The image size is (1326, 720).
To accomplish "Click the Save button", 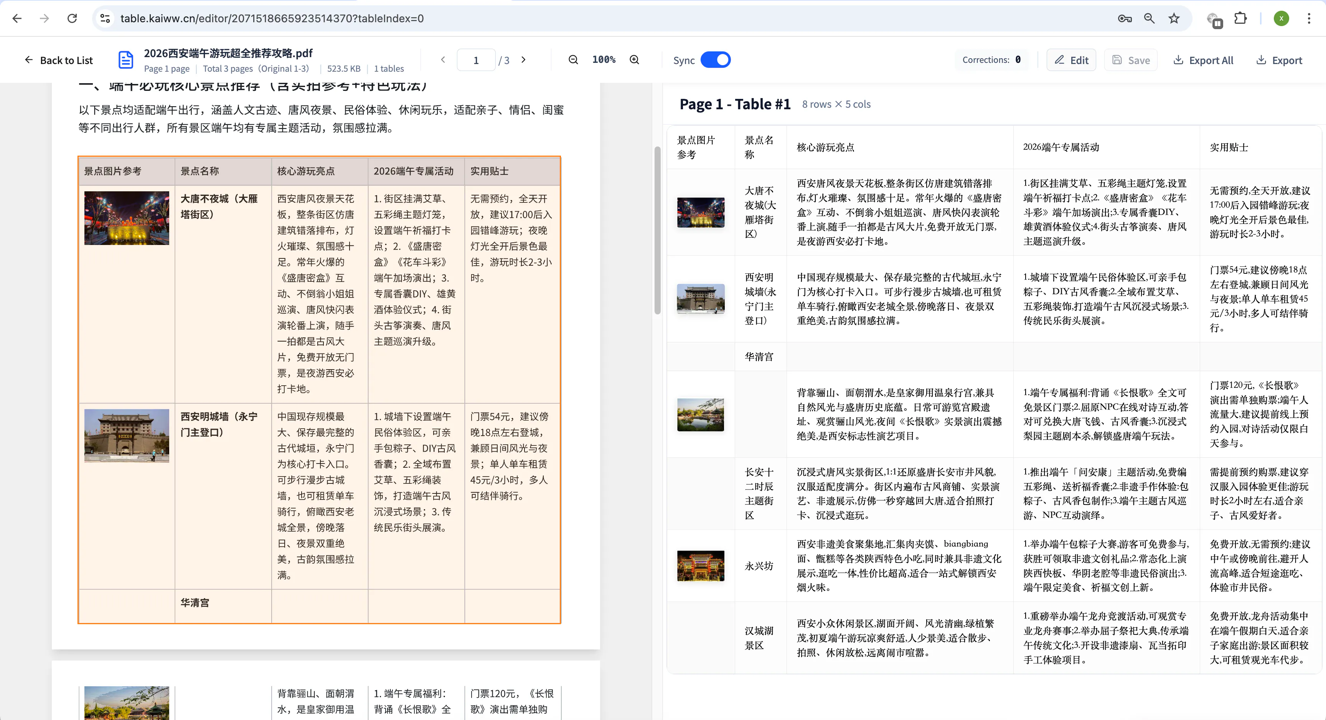I will (1131, 60).
